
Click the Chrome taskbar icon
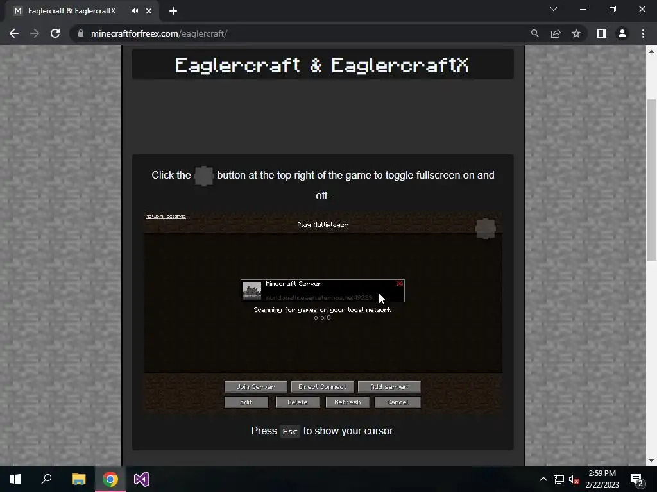110,479
